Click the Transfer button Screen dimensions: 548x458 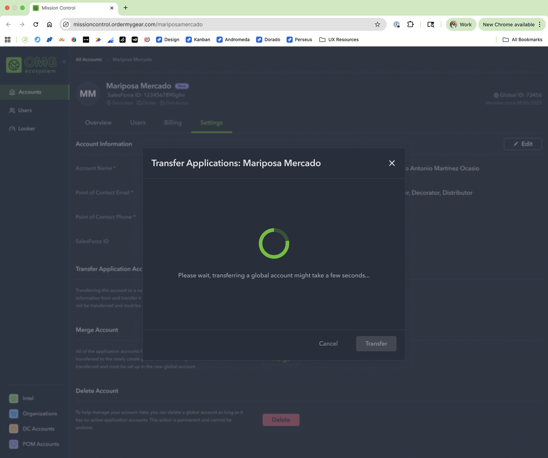(376, 343)
